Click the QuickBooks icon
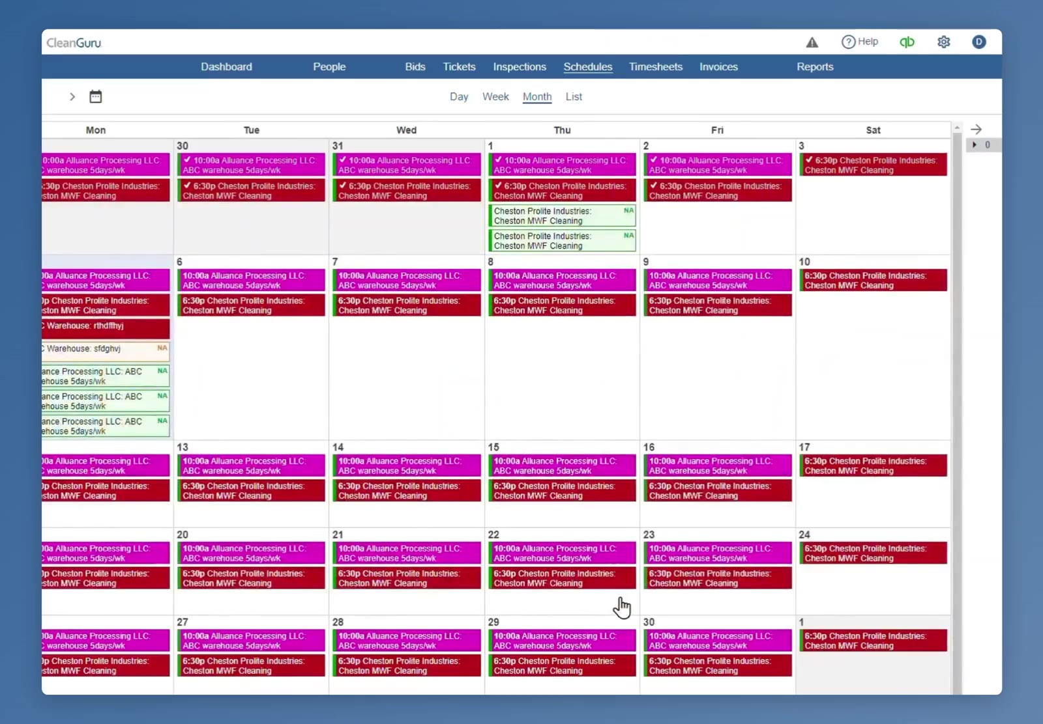 pyautogui.click(x=907, y=42)
